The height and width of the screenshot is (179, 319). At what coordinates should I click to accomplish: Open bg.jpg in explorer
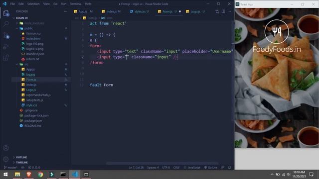30,75
